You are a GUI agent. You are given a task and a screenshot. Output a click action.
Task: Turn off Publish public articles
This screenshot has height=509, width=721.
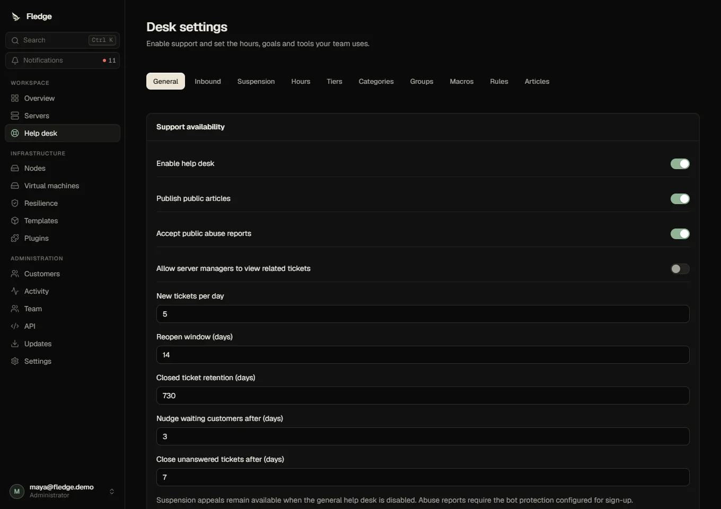point(680,199)
